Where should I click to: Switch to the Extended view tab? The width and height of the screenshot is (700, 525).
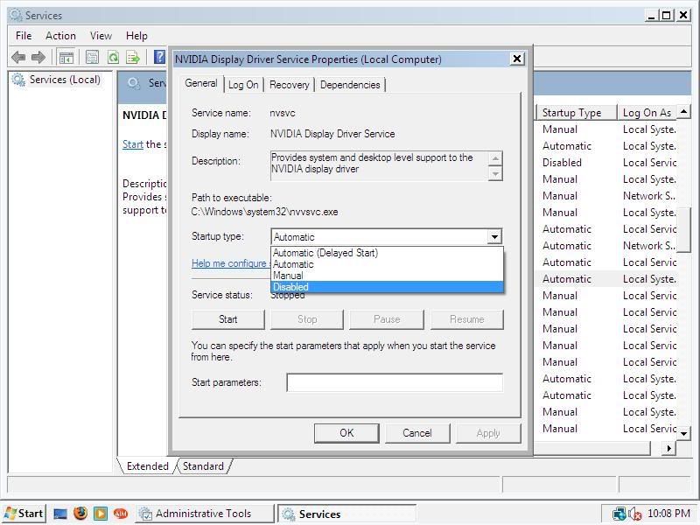click(147, 466)
